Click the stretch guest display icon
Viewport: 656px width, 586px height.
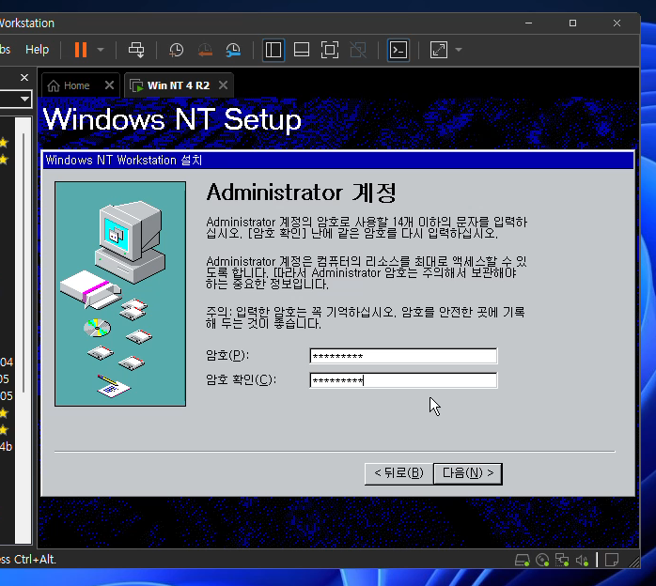(x=439, y=50)
